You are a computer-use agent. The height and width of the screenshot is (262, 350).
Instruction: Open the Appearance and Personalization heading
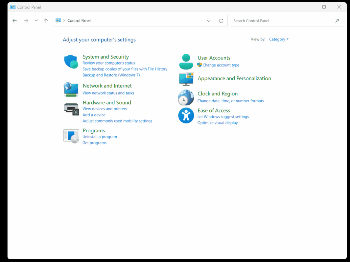(x=234, y=78)
